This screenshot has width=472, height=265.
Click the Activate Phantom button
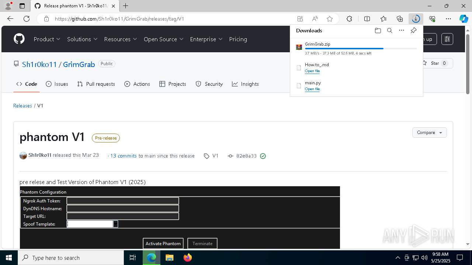click(163, 244)
